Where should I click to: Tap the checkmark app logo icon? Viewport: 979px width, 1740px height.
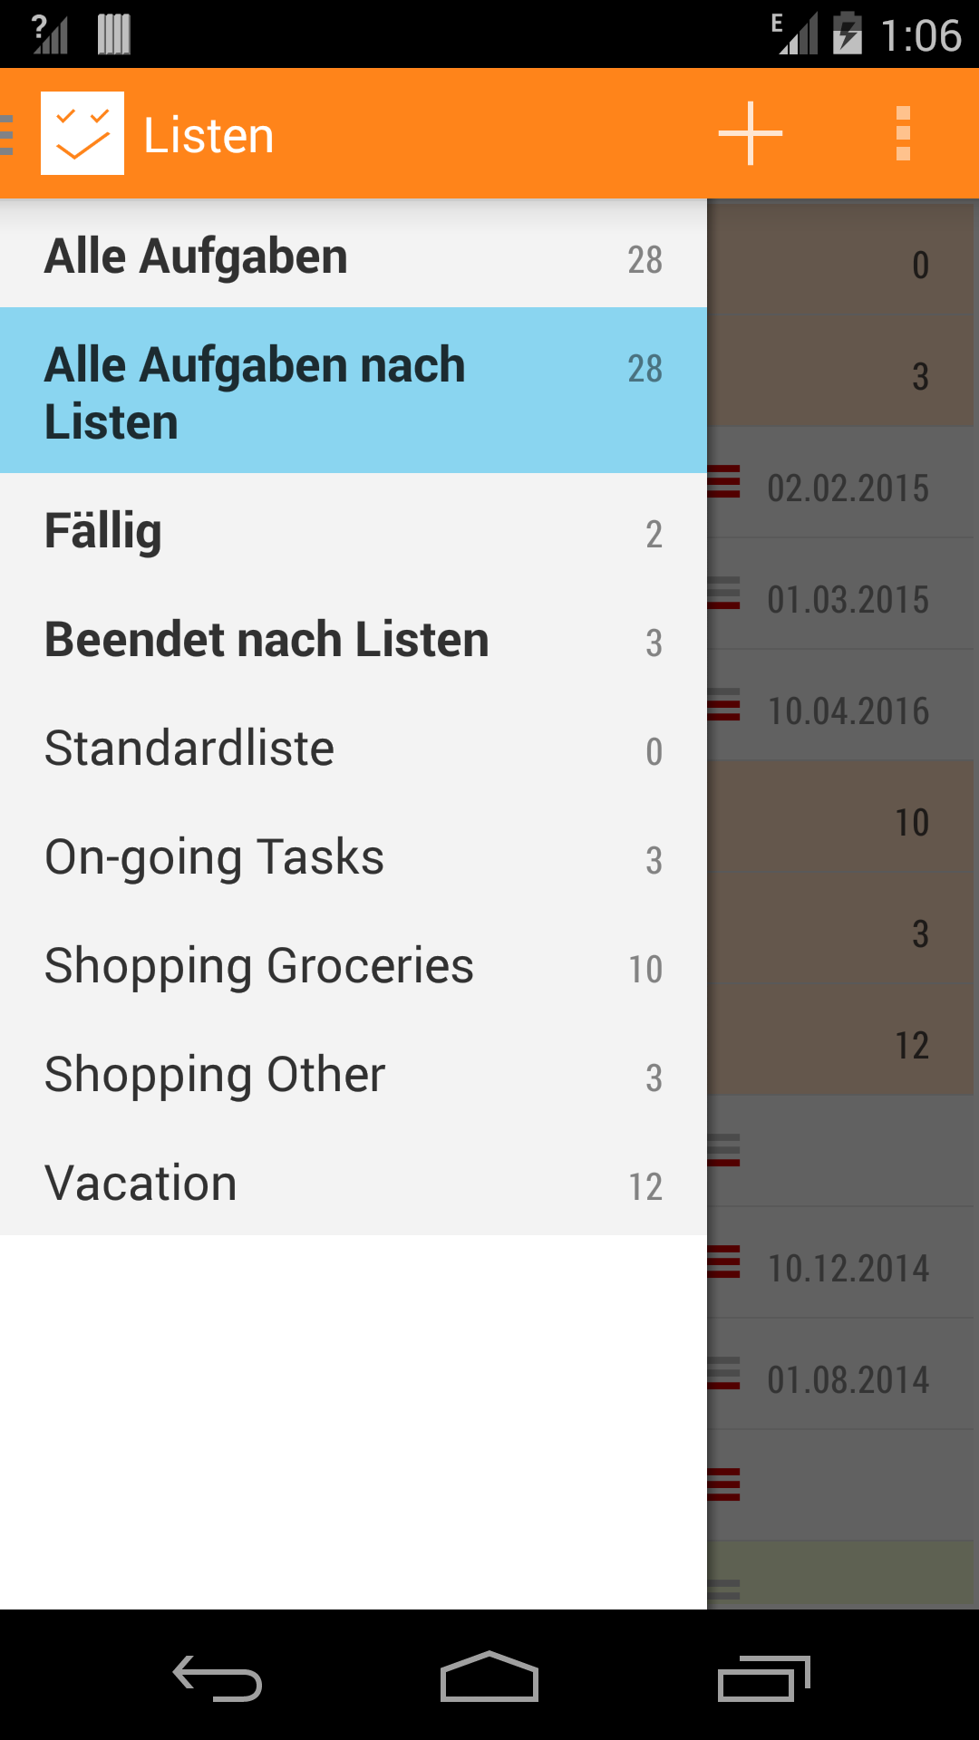(x=82, y=133)
